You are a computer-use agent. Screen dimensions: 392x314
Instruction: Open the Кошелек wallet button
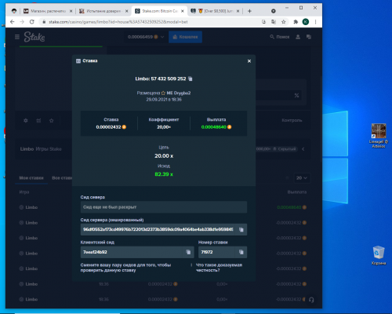pos(185,37)
